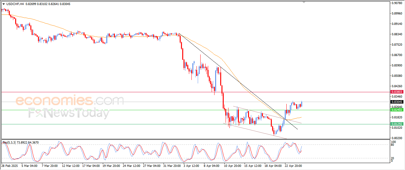405x170 pixels.
Task: Click the chart shift triangle marker at top
Action: point(304,3)
